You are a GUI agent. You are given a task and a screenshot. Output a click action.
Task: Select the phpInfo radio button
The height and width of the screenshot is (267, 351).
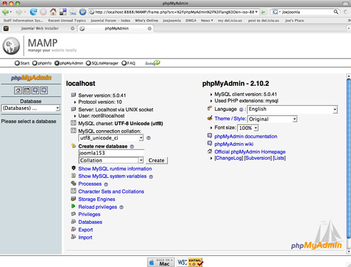coord(34,63)
